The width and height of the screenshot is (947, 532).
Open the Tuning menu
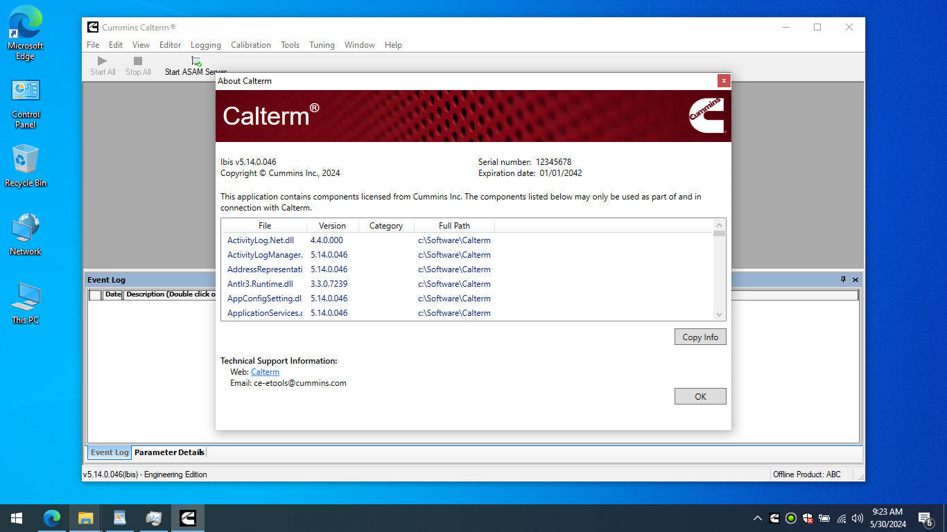pos(322,45)
